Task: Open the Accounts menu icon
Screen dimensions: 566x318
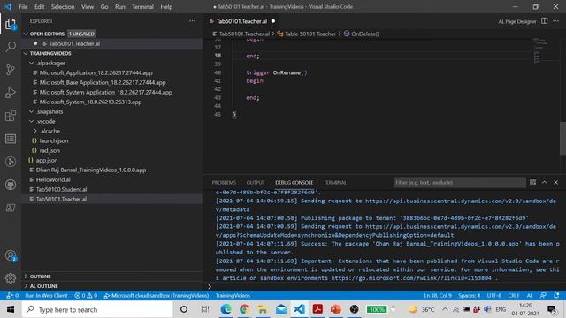Action: [x=11, y=255]
